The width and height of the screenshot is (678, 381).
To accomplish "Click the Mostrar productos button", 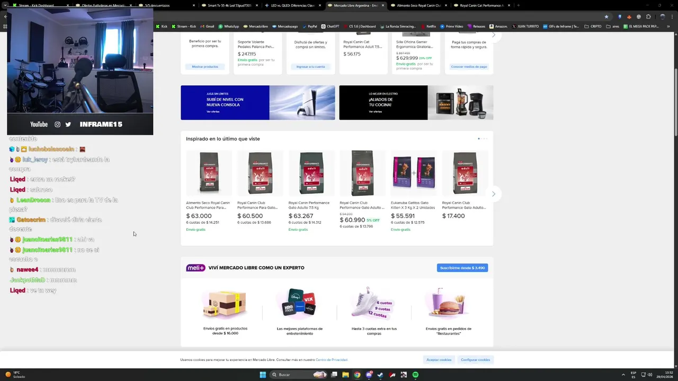I will point(205,67).
